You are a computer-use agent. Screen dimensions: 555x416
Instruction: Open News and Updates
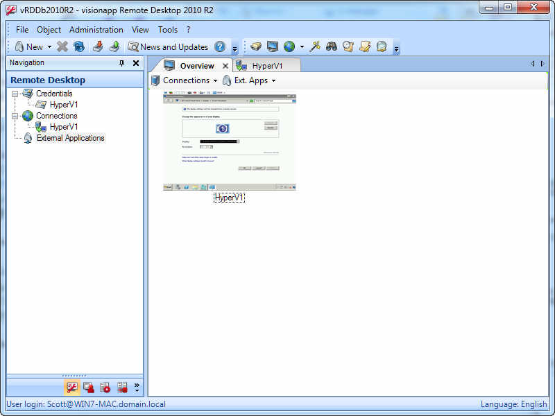(168, 46)
